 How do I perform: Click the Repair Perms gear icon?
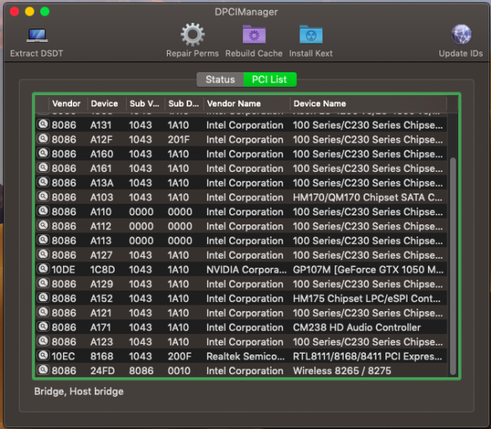[192, 35]
